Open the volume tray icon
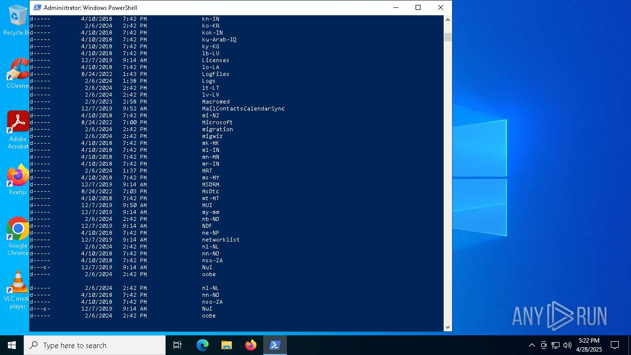631x355 pixels. tap(567, 345)
